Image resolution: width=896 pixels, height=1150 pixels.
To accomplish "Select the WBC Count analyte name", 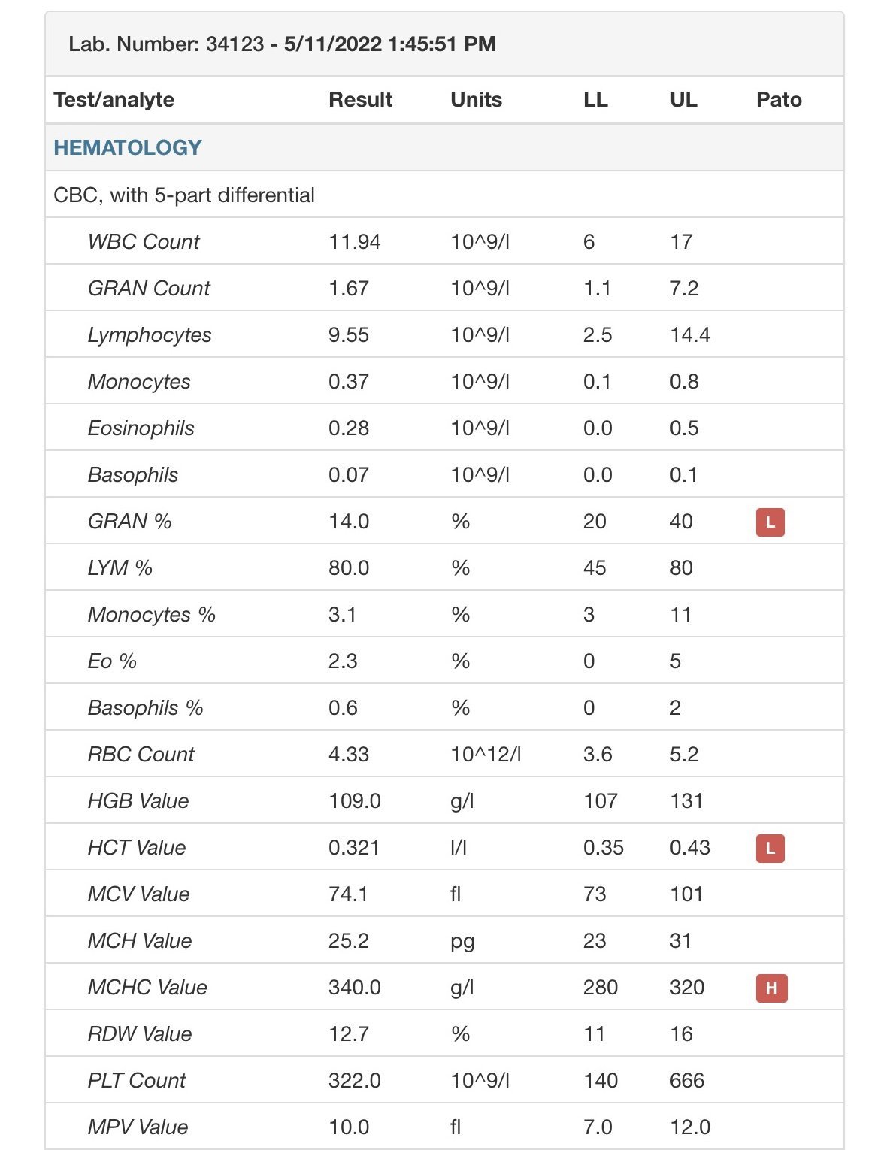I will pos(144,242).
